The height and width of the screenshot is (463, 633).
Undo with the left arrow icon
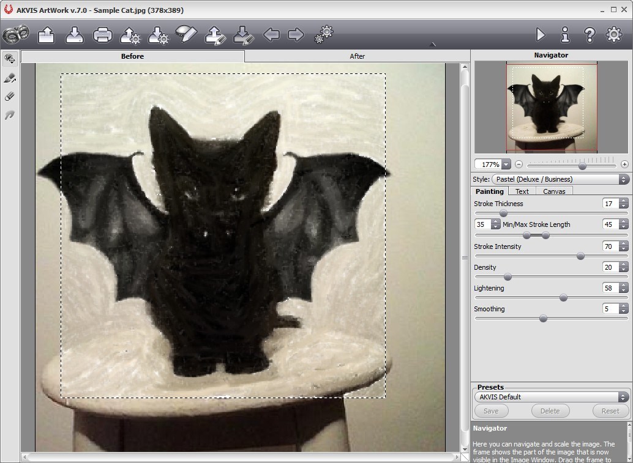click(x=271, y=35)
